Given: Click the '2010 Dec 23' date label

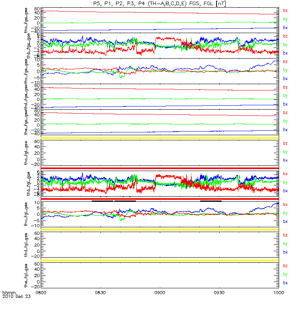Looking at the screenshot, I should [x=16, y=296].
